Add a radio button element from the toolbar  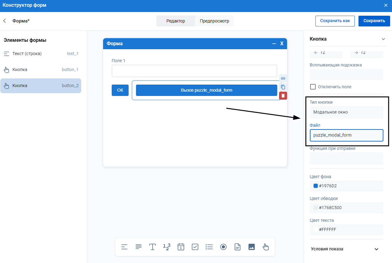(x=223, y=247)
